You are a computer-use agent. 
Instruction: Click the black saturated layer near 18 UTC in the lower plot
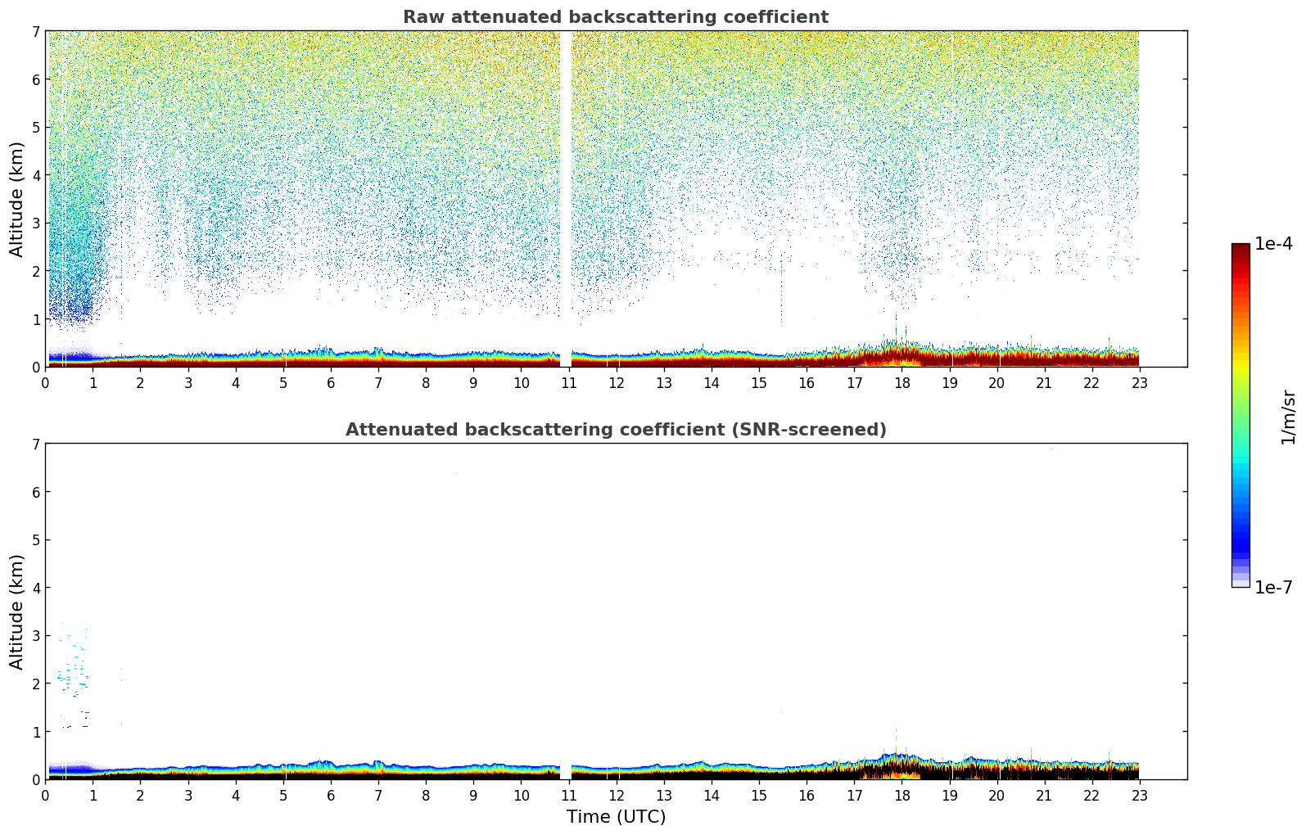point(901,770)
